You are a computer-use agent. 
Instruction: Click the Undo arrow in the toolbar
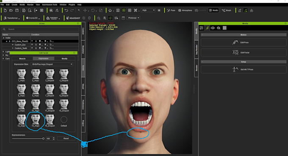point(66,10)
